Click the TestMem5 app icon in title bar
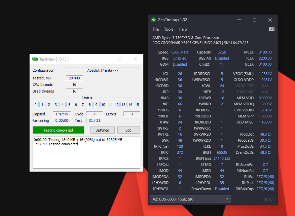Image resolution: width=295 pixels, height=216 pixels. (x=35, y=59)
